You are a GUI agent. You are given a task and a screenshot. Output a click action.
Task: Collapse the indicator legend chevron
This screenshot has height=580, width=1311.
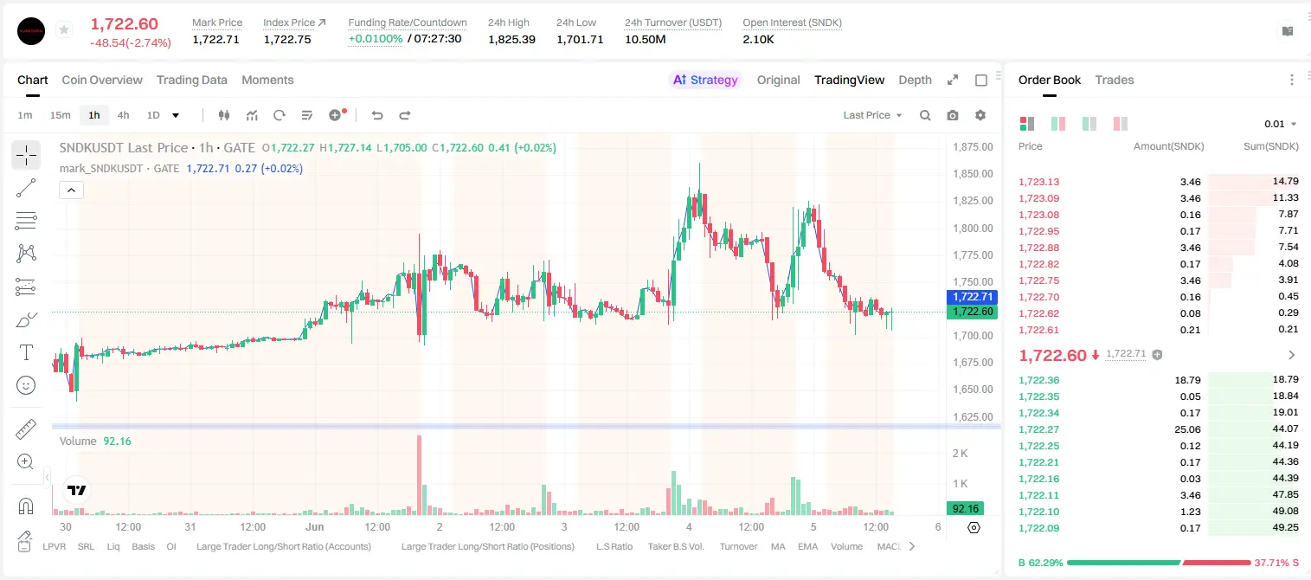click(71, 190)
